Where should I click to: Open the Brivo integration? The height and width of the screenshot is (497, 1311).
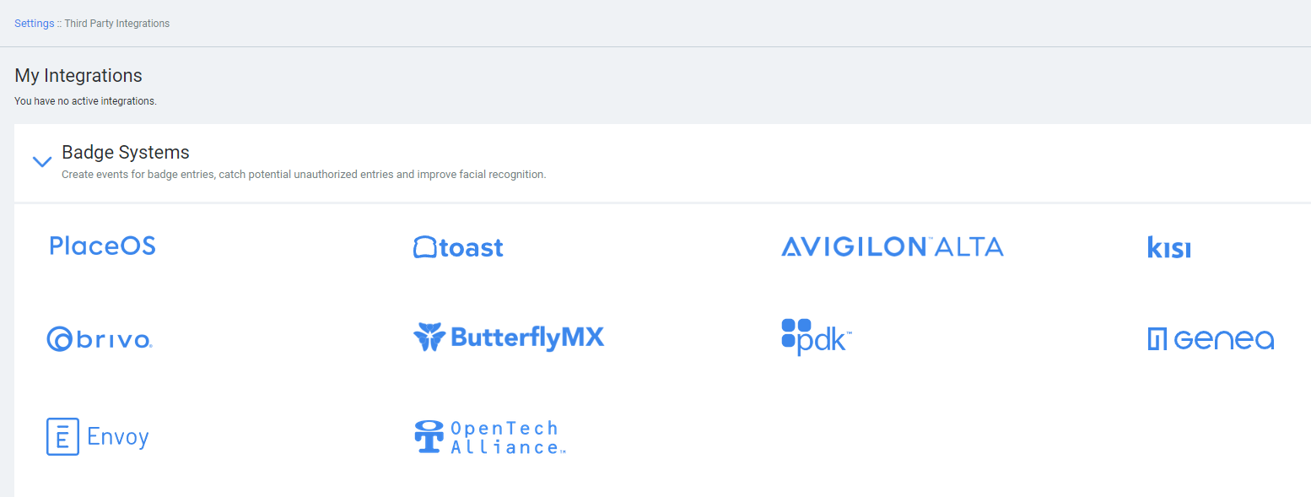[x=99, y=339]
